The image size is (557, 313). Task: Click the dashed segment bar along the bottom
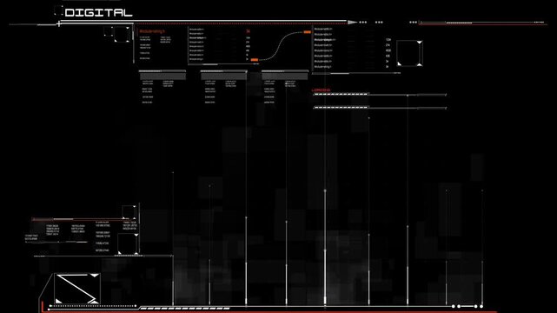pos(185,308)
